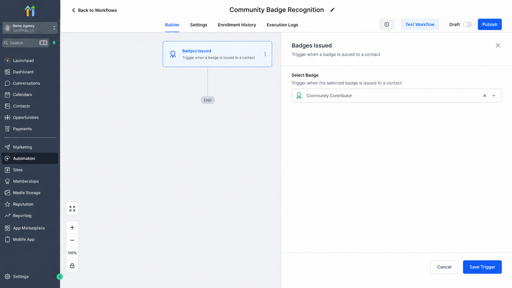This screenshot has width=512, height=288.
Task: Click the pencil icon to rename workflow
Action: (332, 10)
